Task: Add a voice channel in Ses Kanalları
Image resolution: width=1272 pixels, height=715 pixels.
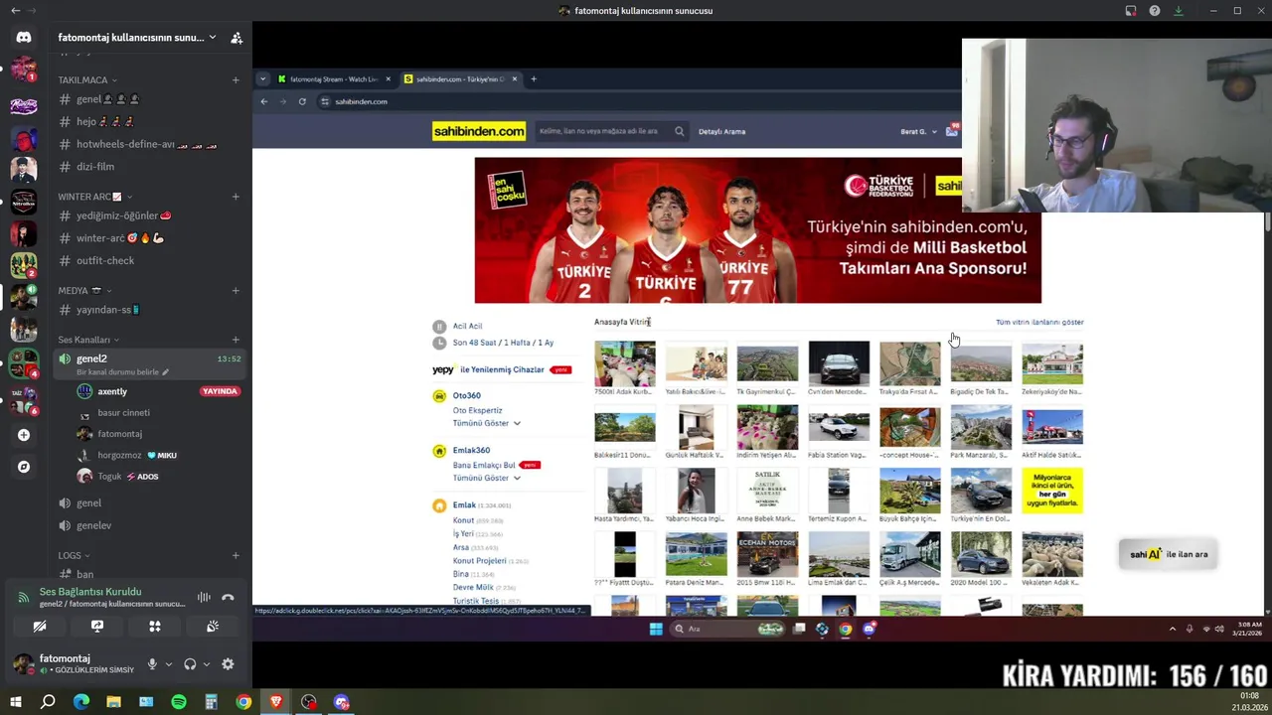Action: tap(236, 340)
